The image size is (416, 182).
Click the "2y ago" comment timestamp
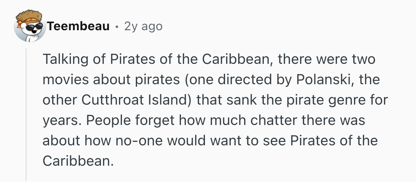pyautogui.click(x=143, y=26)
